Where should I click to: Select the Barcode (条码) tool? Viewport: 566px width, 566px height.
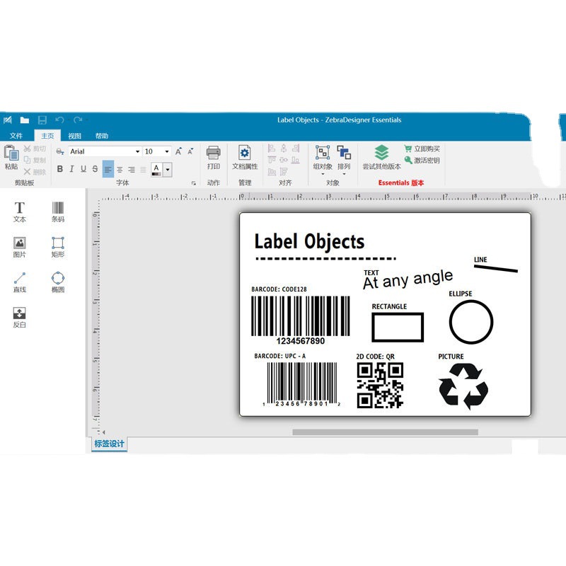[x=58, y=212]
